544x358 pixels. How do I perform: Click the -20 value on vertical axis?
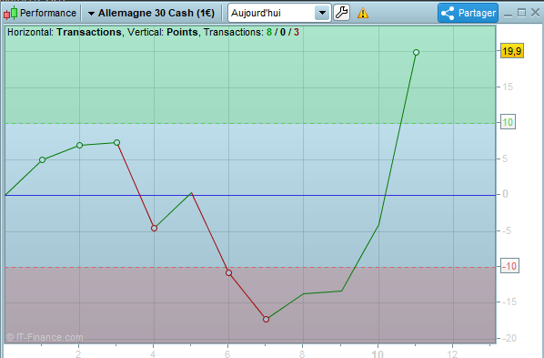[509, 338]
